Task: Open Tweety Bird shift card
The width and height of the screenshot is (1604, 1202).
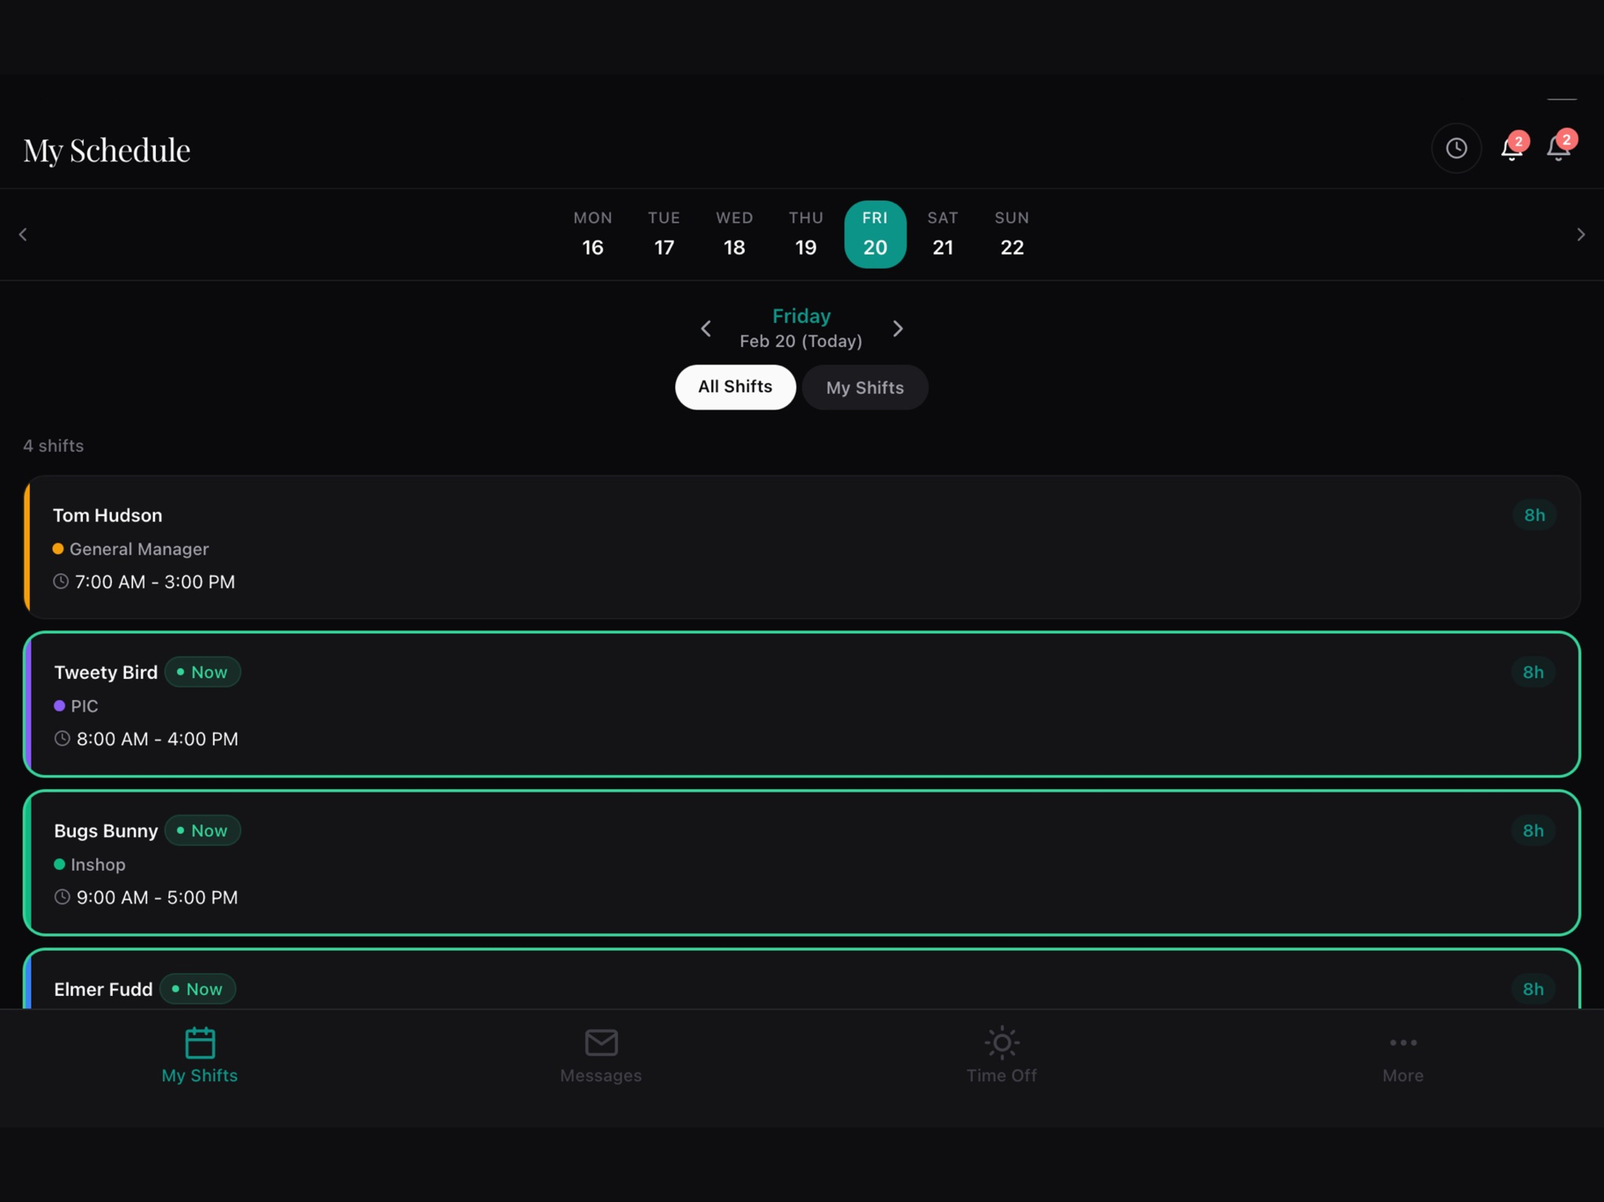Action: pyautogui.click(x=802, y=704)
